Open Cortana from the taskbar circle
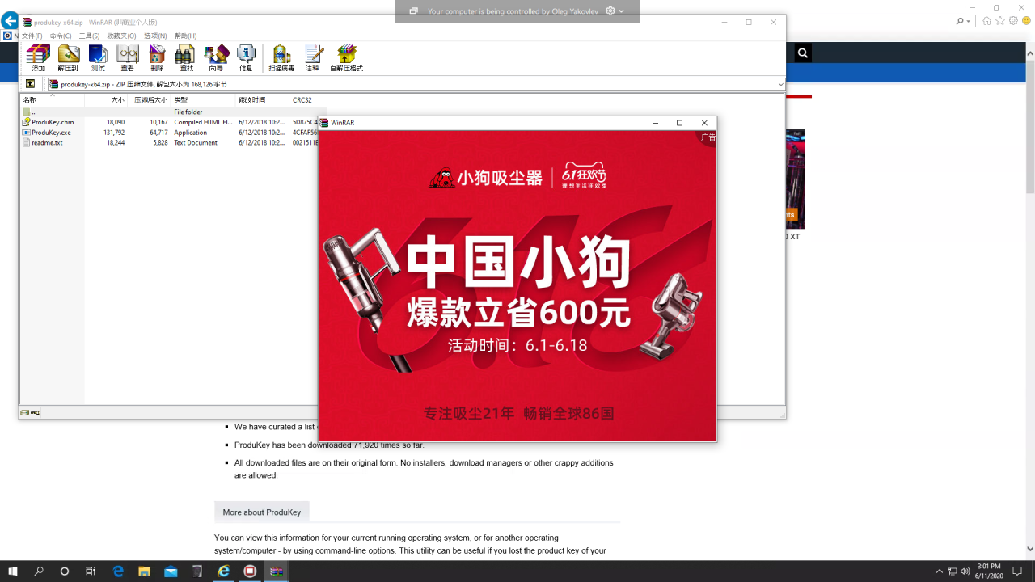Screen dimensions: 1035x582 click(x=65, y=571)
